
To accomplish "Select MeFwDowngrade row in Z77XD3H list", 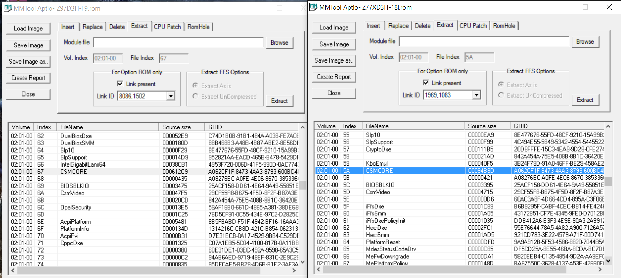I will (460, 256).
